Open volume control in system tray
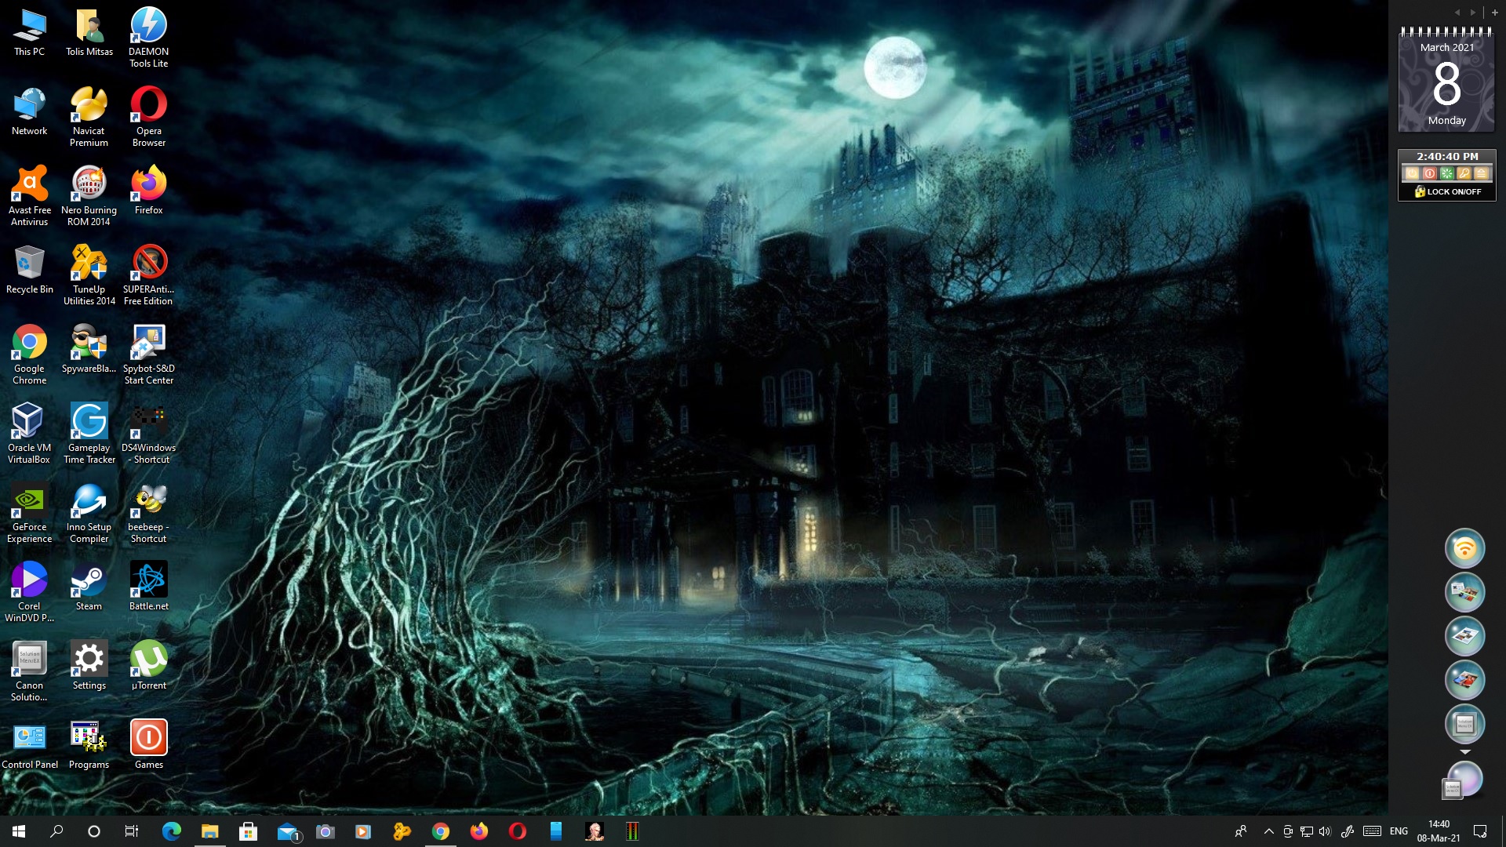The image size is (1506, 847). (x=1325, y=831)
